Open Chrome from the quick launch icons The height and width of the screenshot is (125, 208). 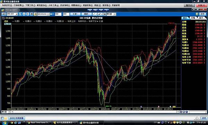pos(12,123)
